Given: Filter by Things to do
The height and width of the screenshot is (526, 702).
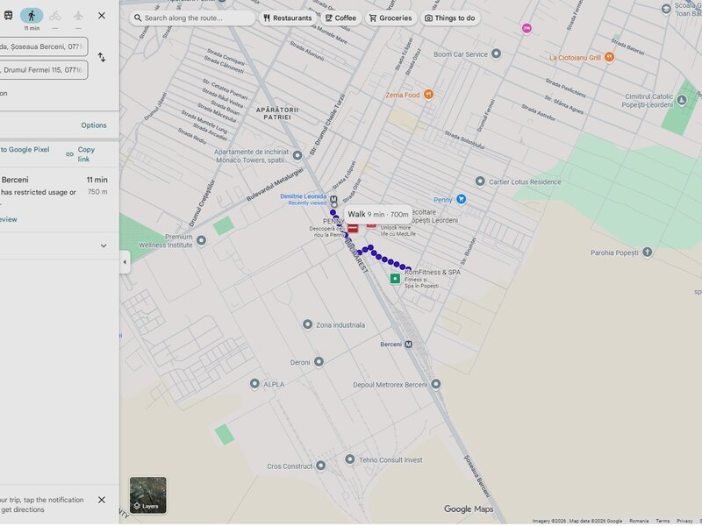Looking at the screenshot, I should point(450,18).
